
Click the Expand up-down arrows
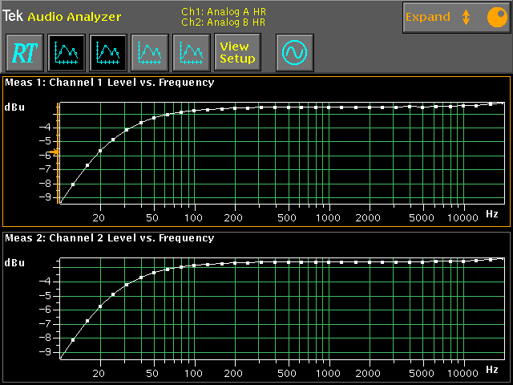pos(466,17)
